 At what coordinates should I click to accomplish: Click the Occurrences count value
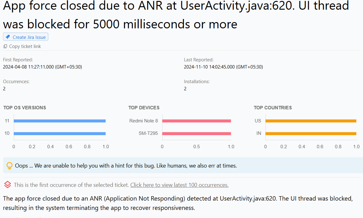3,88
